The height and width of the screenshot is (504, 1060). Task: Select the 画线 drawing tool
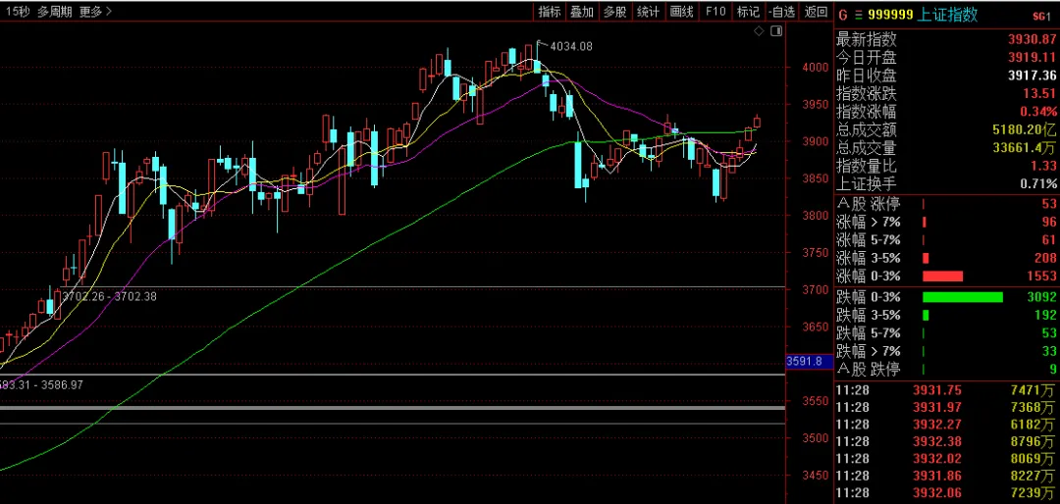(681, 12)
